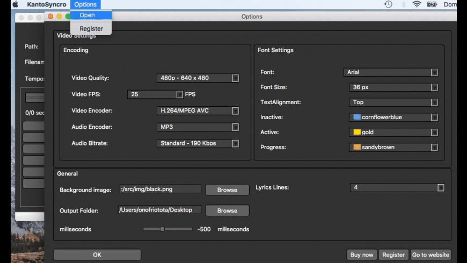Open Progress color dropdown sandybrown
The height and width of the screenshot is (263, 467).
tap(393, 147)
